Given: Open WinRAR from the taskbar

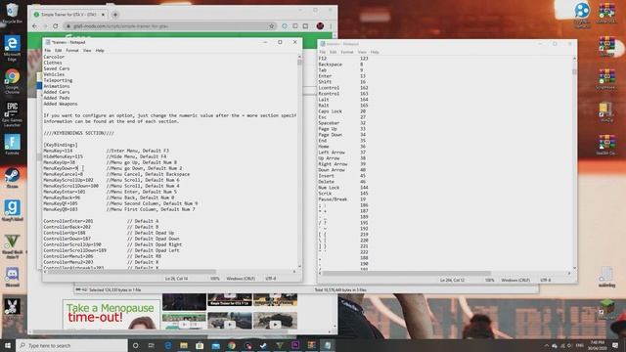Looking at the screenshot, I should [x=311, y=345].
